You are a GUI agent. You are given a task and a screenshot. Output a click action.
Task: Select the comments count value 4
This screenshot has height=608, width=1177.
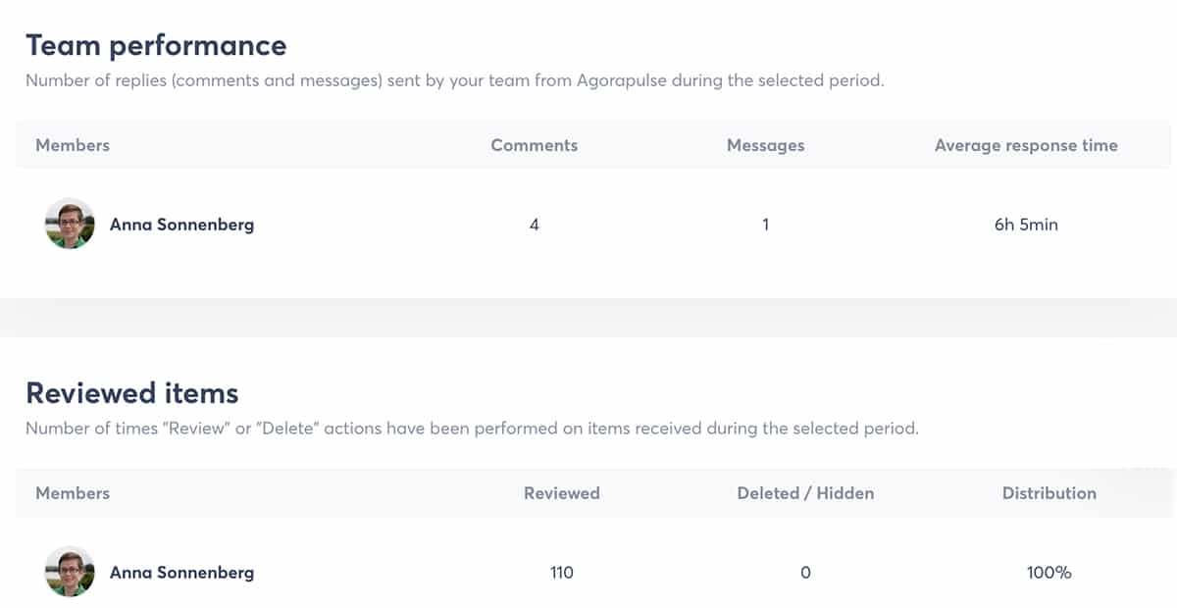tap(534, 225)
